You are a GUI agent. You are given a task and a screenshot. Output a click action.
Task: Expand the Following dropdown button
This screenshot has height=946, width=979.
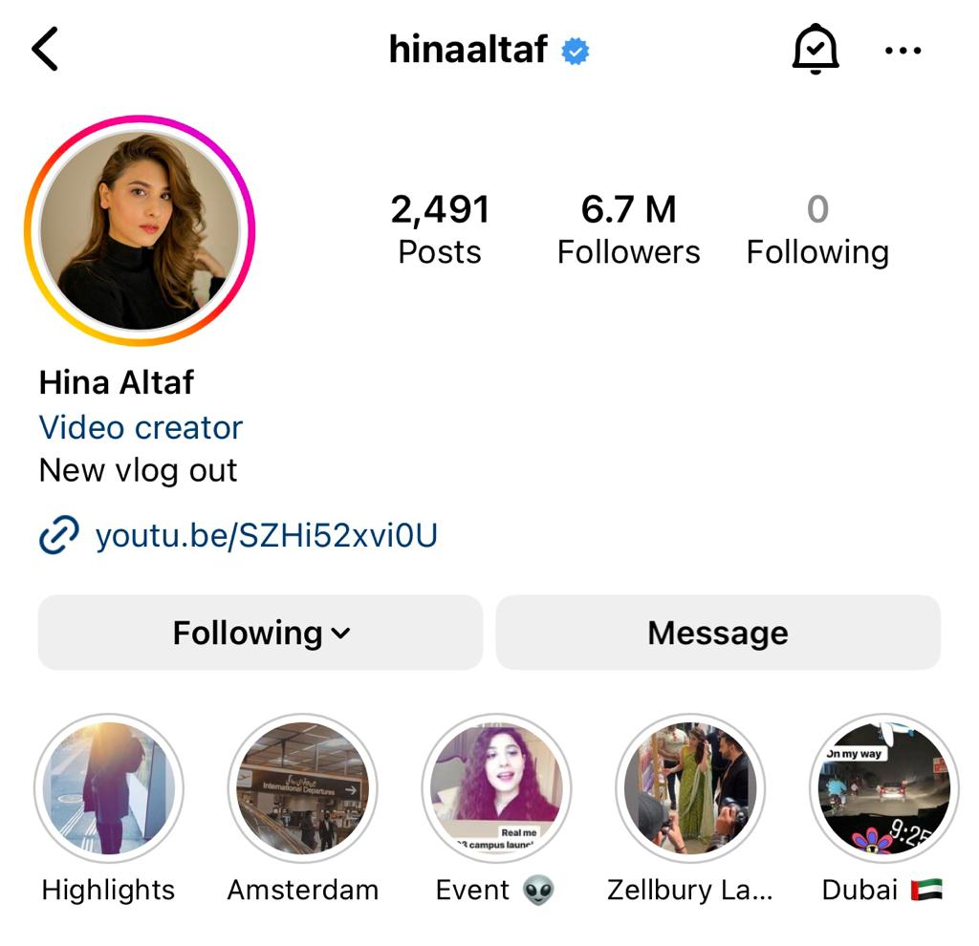pos(260,633)
